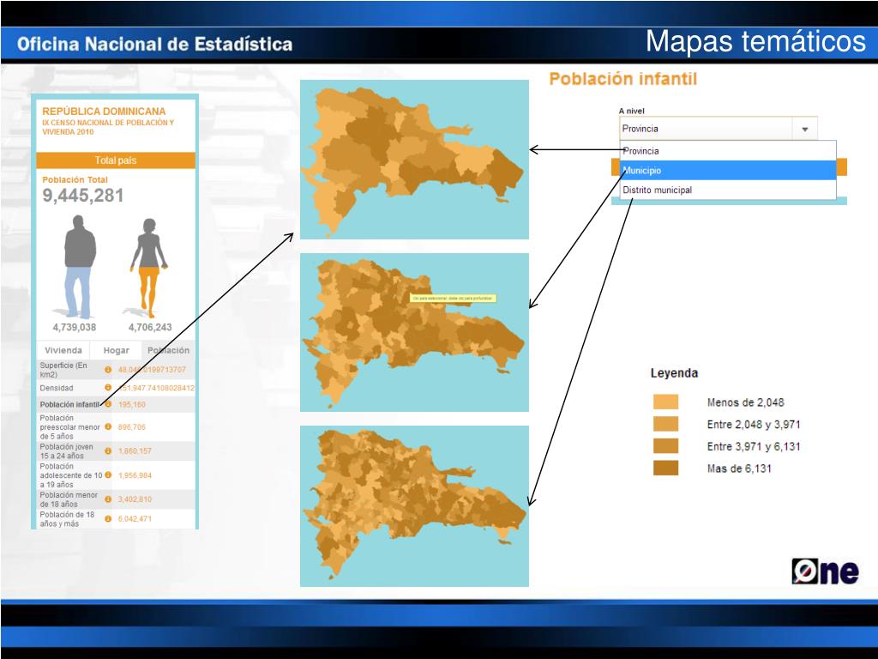
Task: Click the Población Total figure 9,445,281
Action: tap(83, 196)
